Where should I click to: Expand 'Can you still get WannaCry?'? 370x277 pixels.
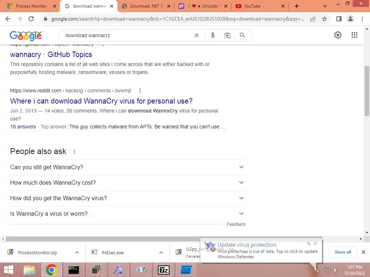tap(128, 167)
